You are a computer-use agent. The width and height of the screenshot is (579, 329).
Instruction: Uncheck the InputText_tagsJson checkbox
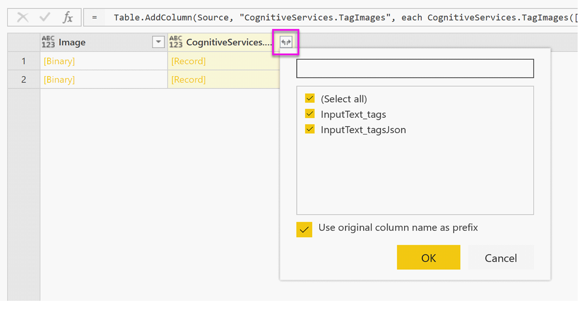point(310,129)
